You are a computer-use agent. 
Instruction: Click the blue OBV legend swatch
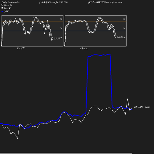coord(2,12)
